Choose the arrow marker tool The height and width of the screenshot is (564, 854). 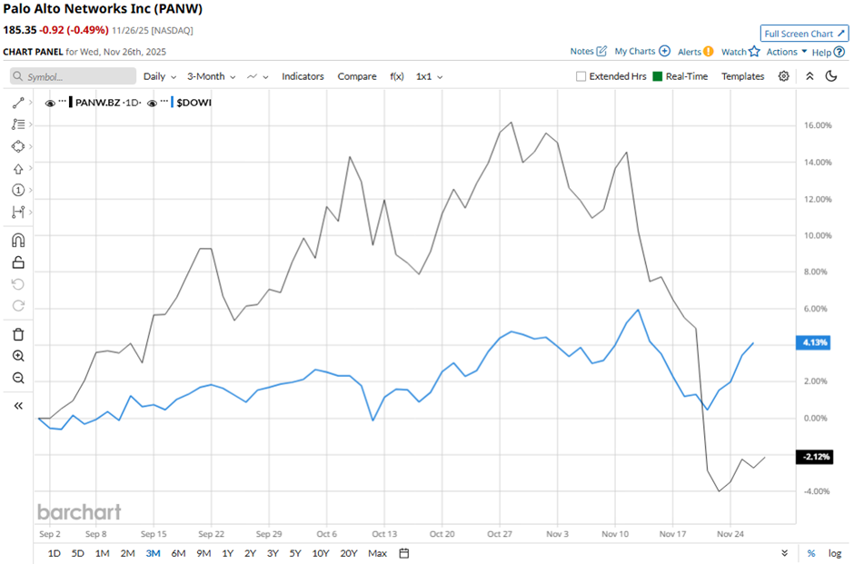pos(18,169)
